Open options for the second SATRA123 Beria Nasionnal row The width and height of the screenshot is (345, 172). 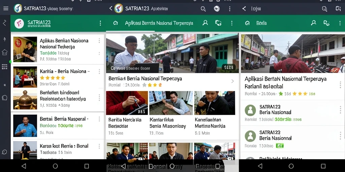pyautogui.click(x=340, y=135)
